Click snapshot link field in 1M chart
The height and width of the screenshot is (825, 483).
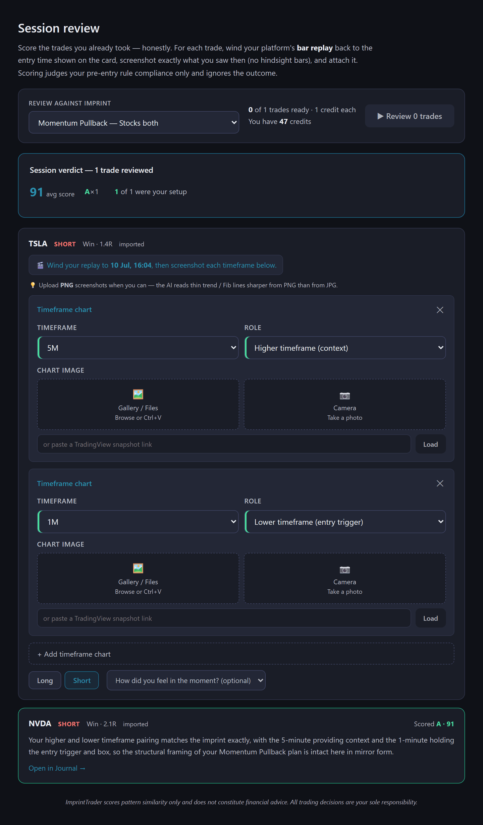pyautogui.click(x=224, y=618)
